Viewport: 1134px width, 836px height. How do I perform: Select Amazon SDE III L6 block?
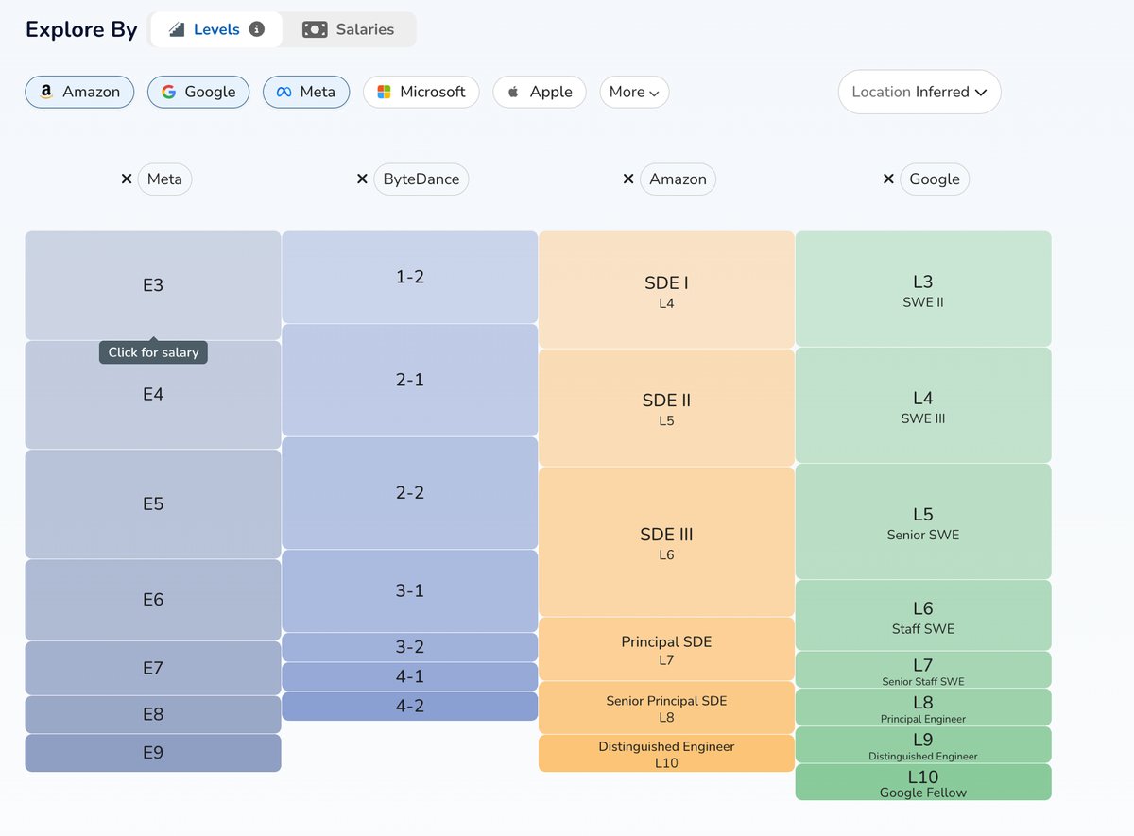(666, 542)
